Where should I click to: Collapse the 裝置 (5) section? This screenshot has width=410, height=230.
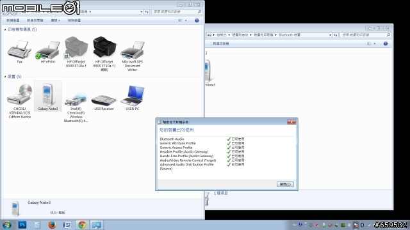(x=5, y=77)
